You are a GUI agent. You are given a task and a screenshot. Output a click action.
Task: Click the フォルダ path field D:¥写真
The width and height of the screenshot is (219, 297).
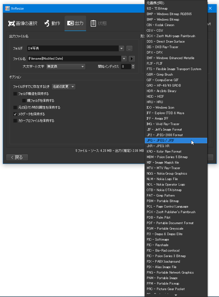73,48
